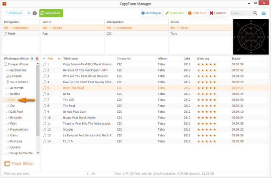Click the Hinzufügen button
This screenshot has width=271, height=178.
point(151,13)
